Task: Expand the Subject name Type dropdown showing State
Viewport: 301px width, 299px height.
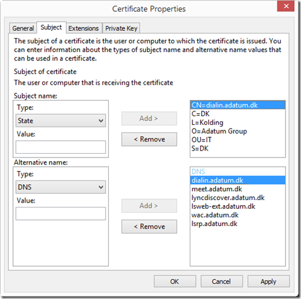Action: tap(61, 120)
